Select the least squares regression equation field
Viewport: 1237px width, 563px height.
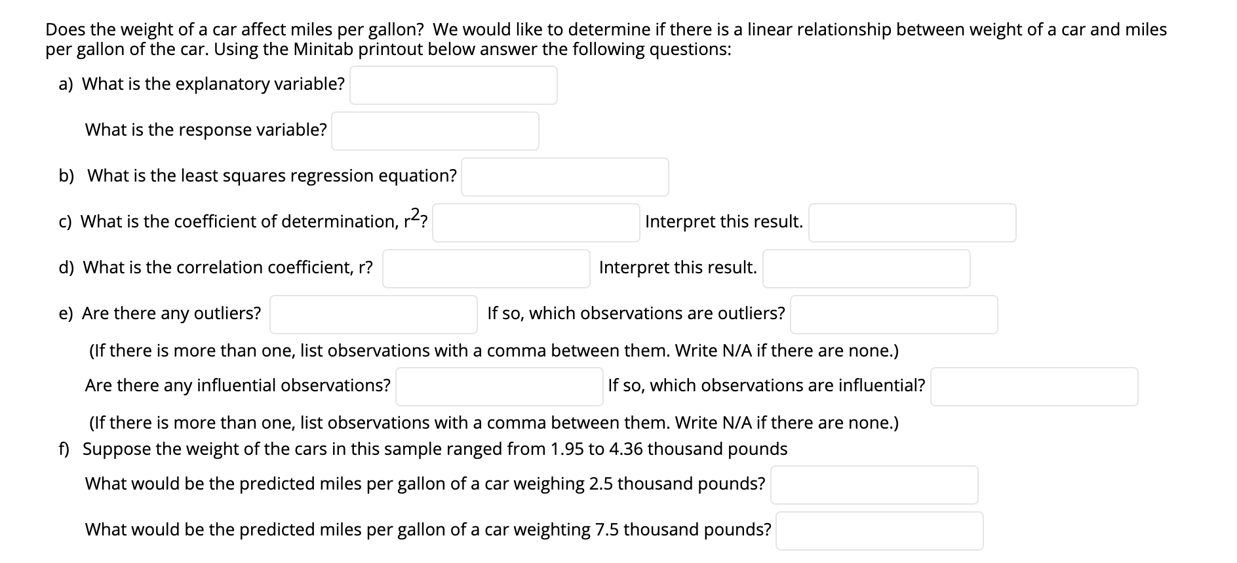(x=564, y=176)
